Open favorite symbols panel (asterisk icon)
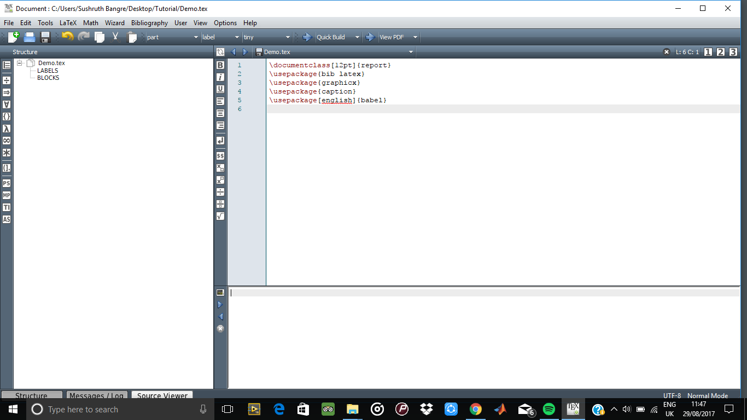The width and height of the screenshot is (747, 420). pos(7,153)
